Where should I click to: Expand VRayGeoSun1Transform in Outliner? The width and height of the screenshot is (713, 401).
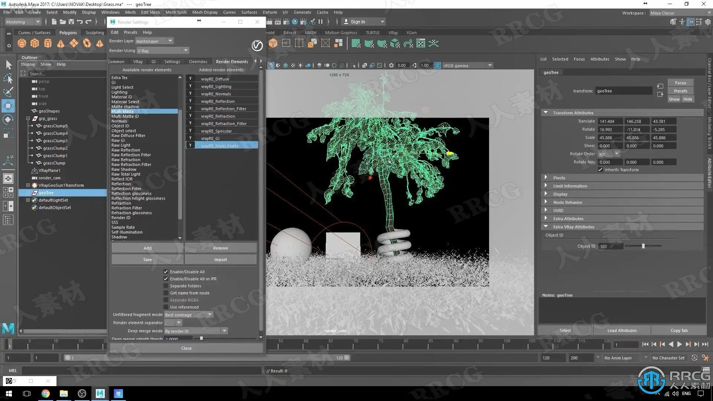pyautogui.click(x=28, y=185)
